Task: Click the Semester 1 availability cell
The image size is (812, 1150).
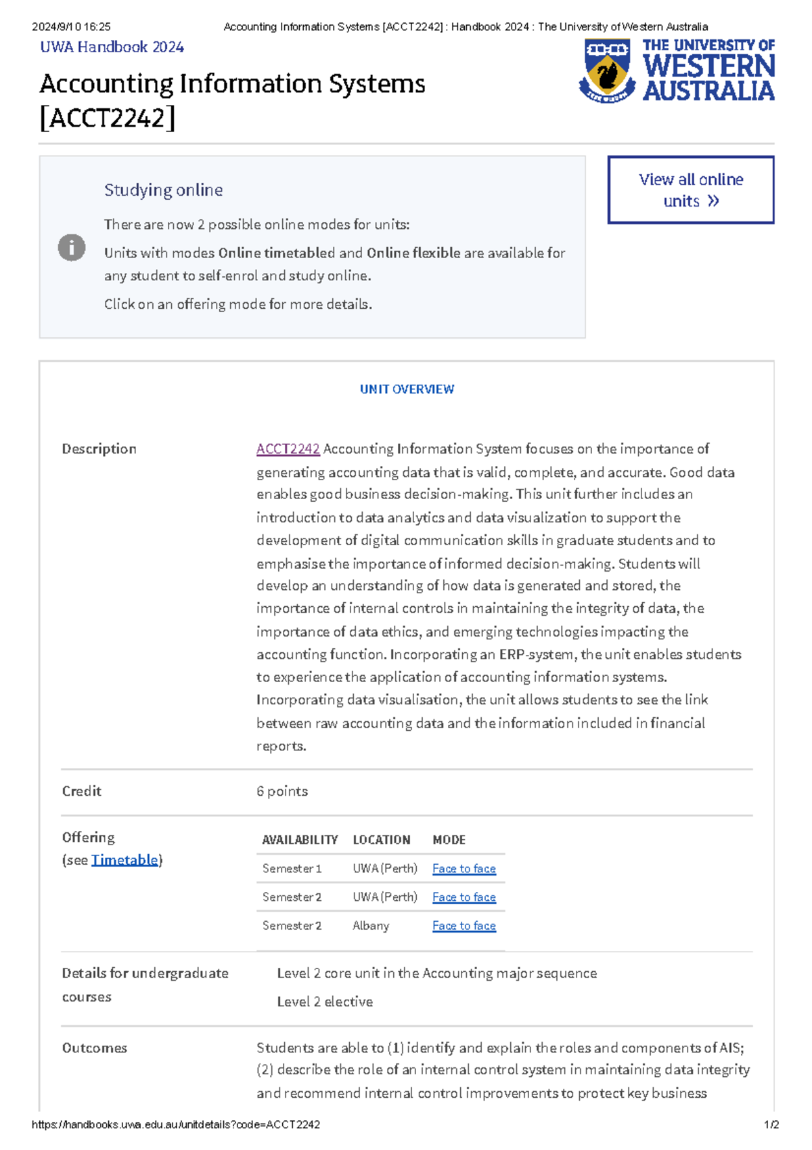Action: (x=292, y=869)
